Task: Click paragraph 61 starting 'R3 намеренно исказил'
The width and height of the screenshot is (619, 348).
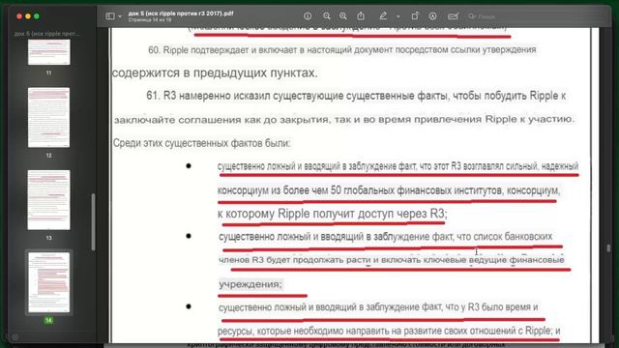Action: pos(356,96)
